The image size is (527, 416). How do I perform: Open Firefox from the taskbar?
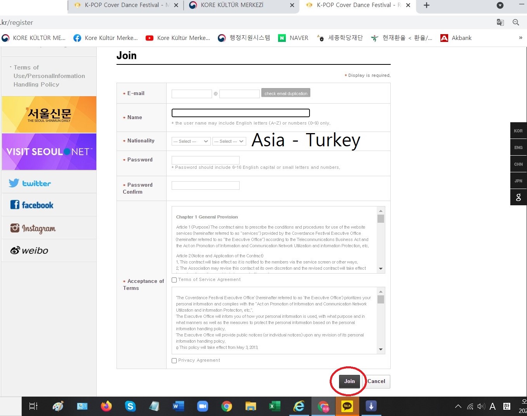click(106, 406)
